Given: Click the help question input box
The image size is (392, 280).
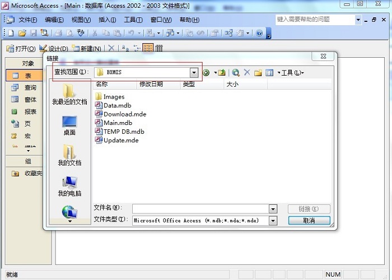Looking at the screenshot, I should click(x=315, y=20).
